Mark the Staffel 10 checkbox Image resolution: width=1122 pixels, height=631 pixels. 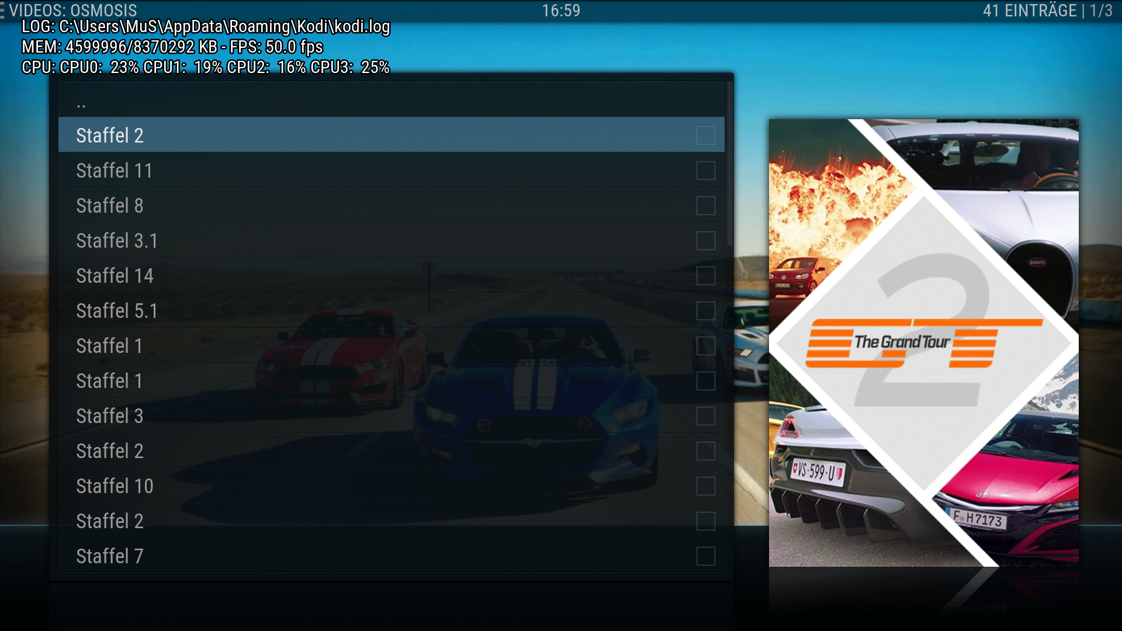pyautogui.click(x=706, y=486)
